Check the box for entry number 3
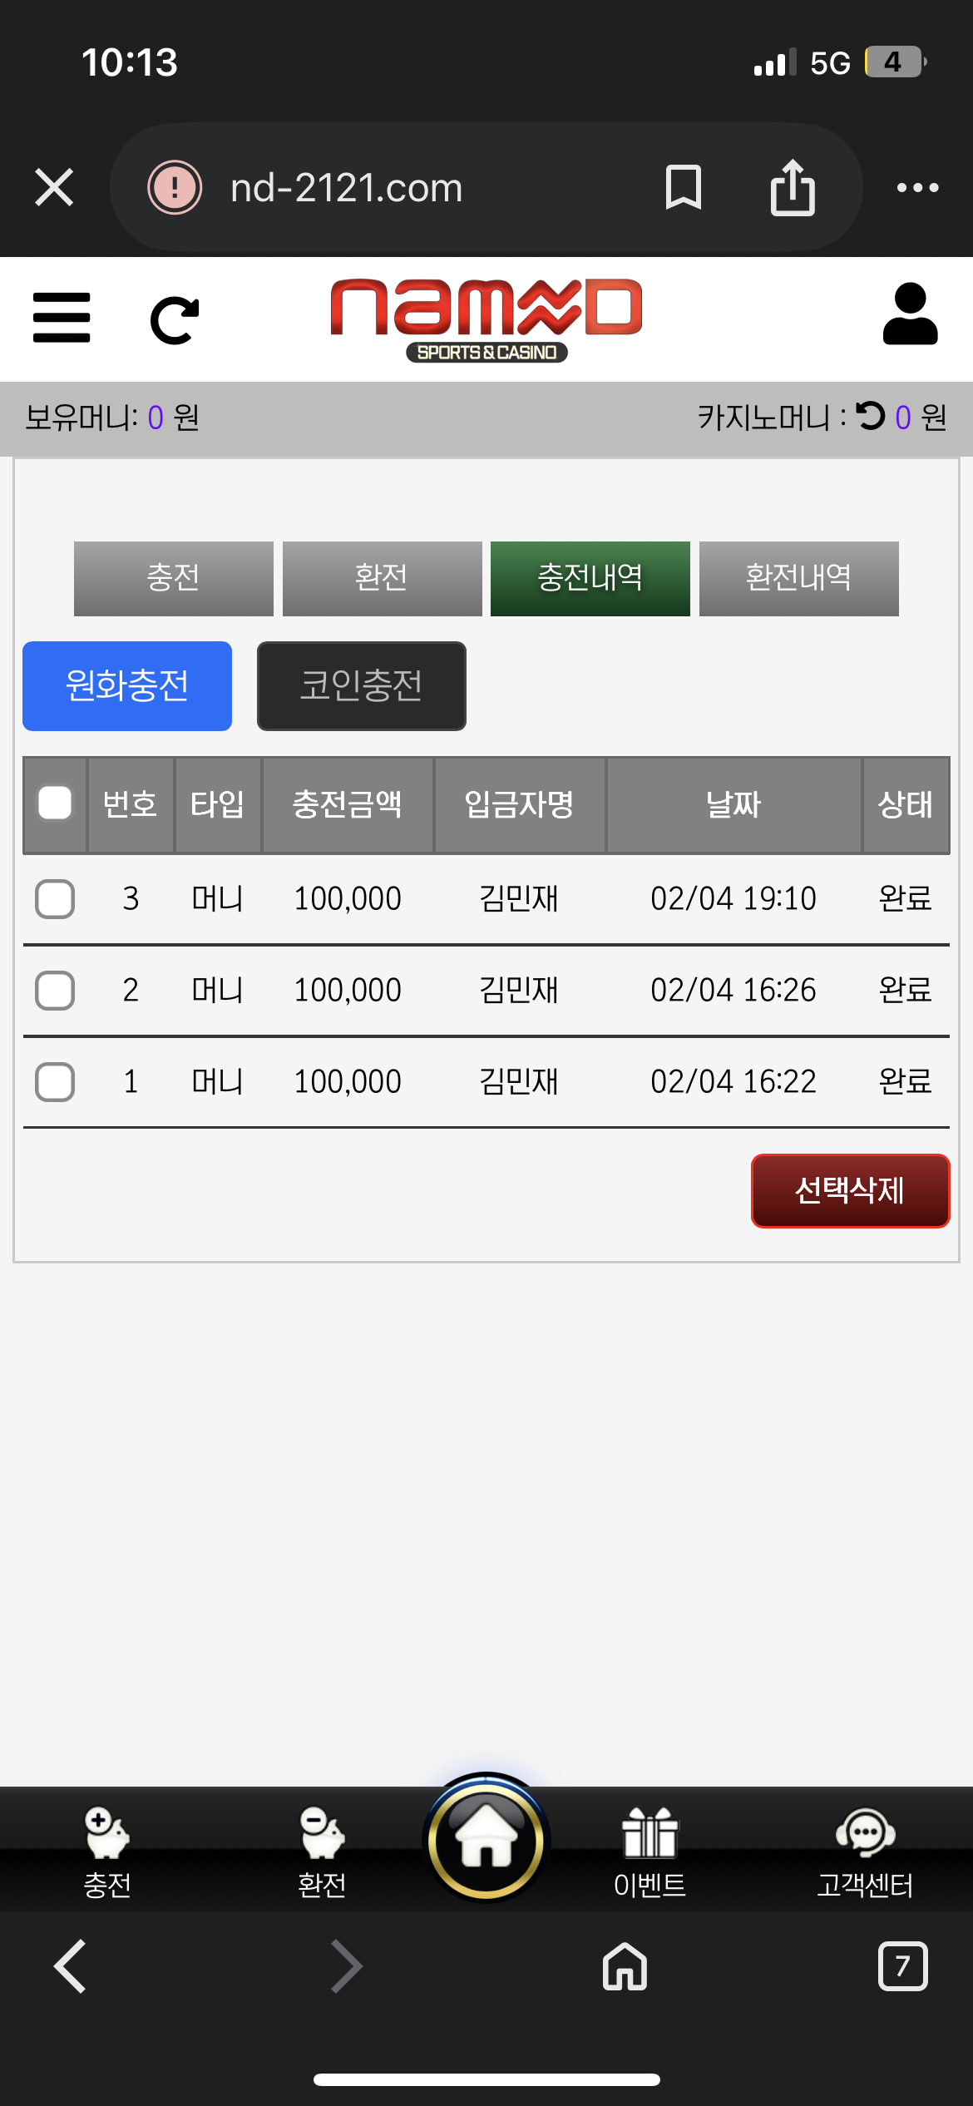 (x=55, y=899)
